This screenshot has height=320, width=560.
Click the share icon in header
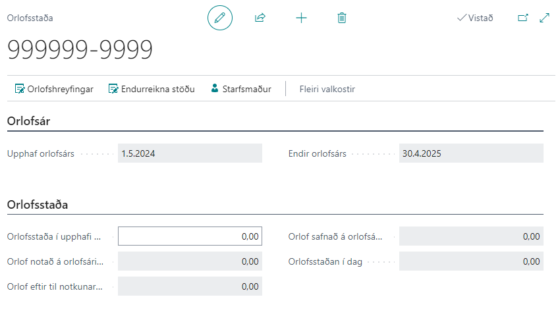(260, 18)
